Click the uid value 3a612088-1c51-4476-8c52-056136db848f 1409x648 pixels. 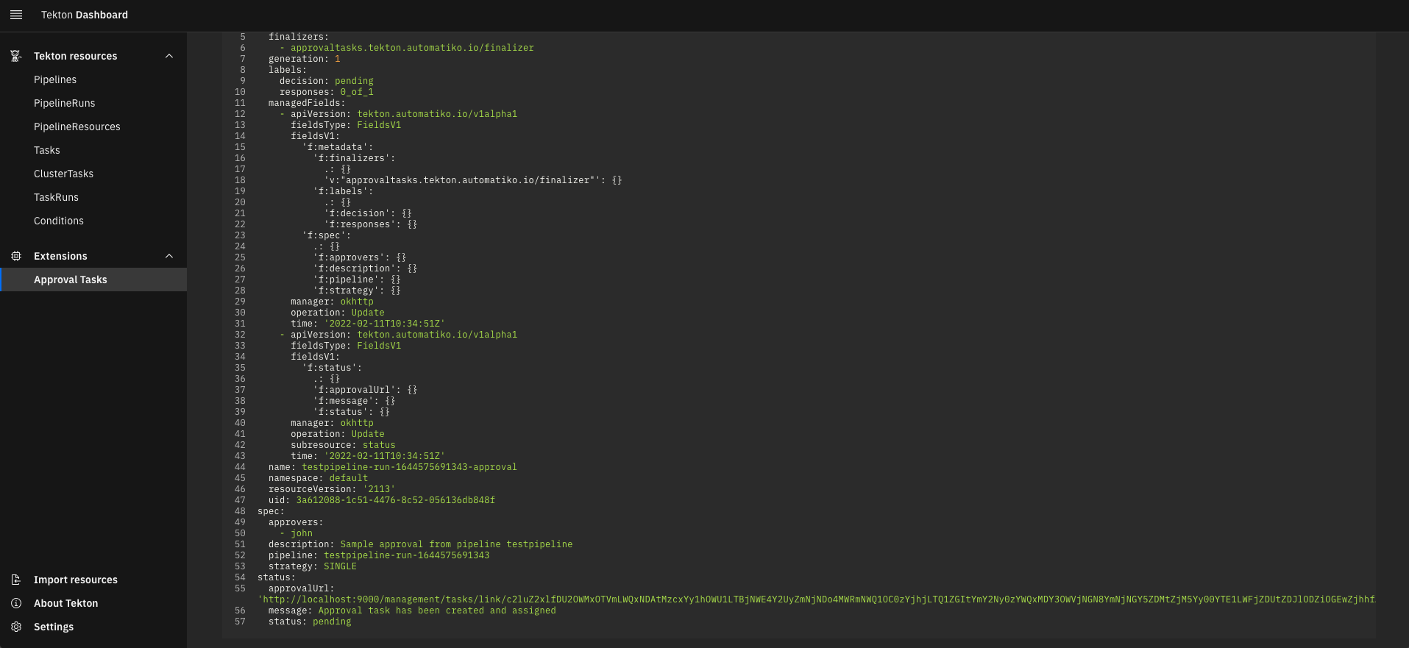coord(395,500)
